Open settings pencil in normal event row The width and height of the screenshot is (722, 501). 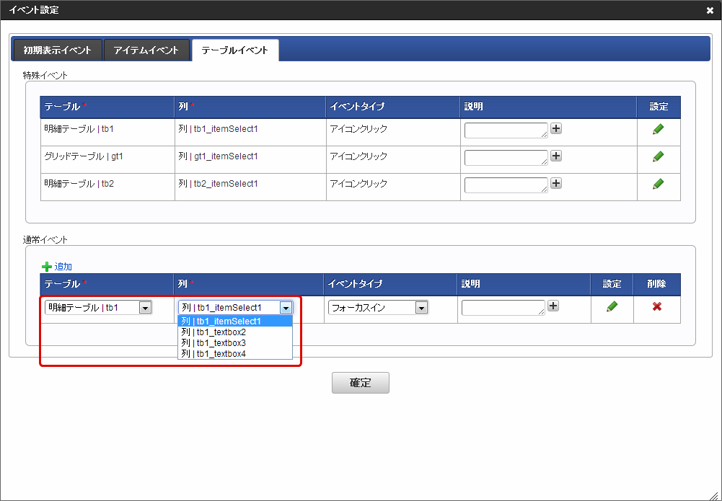coord(612,306)
